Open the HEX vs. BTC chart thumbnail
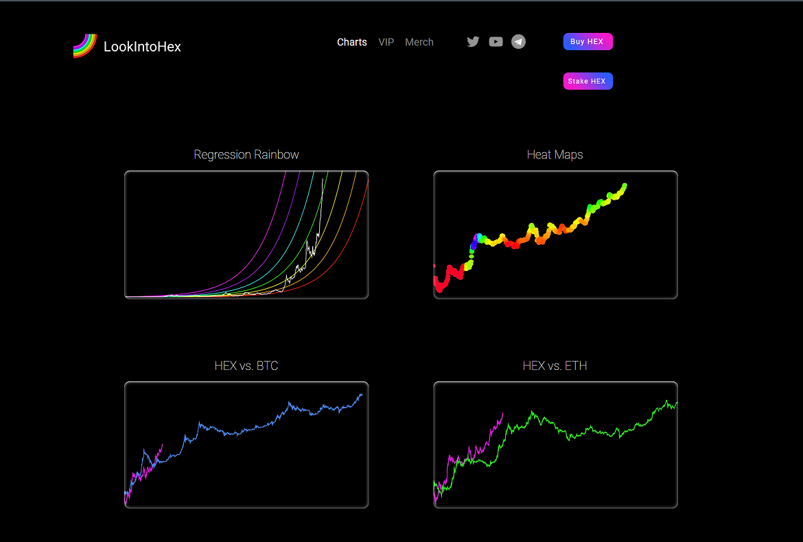 [x=246, y=445]
